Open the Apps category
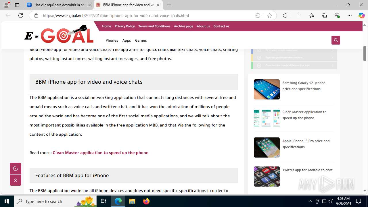 tap(126, 41)
